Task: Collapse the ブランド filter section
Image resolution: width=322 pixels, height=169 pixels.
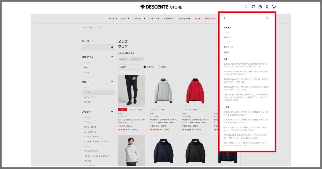Action: point(112,112)
